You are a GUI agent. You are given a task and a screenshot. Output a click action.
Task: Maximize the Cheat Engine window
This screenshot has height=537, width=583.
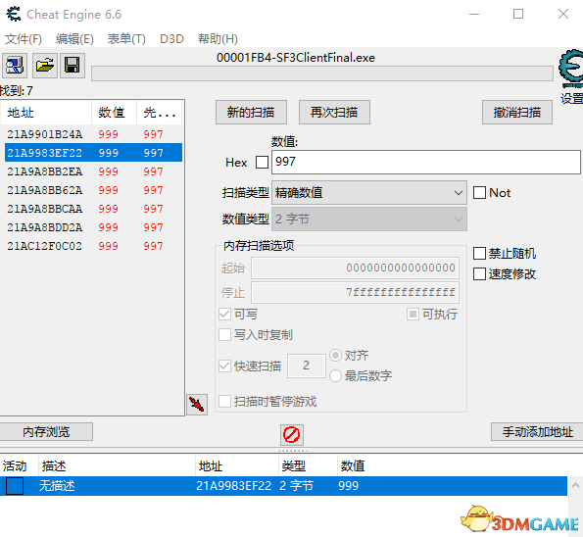coord(518,14)
